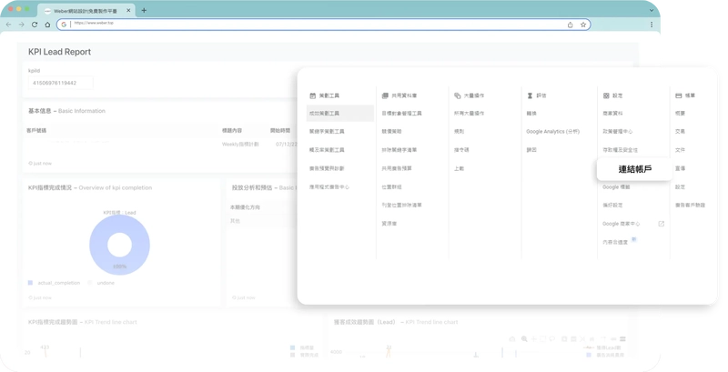
Task: Open 觸及率規劃工具 menu item
Action: (x=327, y=150)
